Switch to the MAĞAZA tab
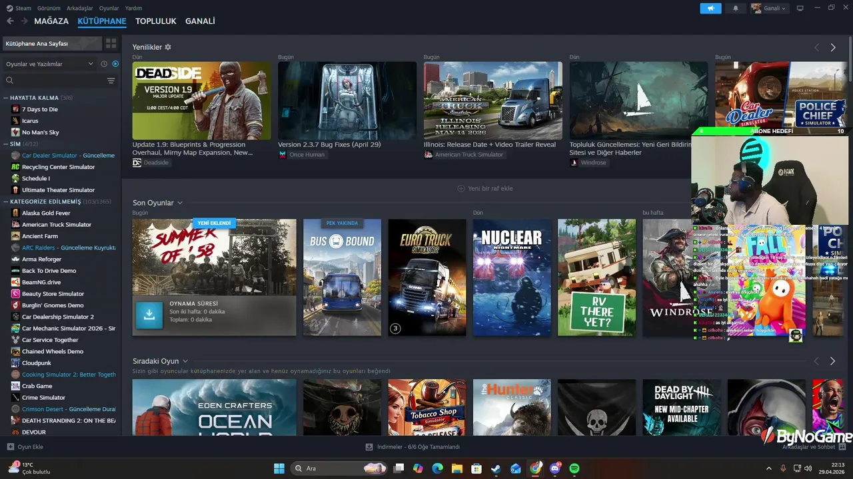This screenshot has width=853, height=479. tap(51, 21)
